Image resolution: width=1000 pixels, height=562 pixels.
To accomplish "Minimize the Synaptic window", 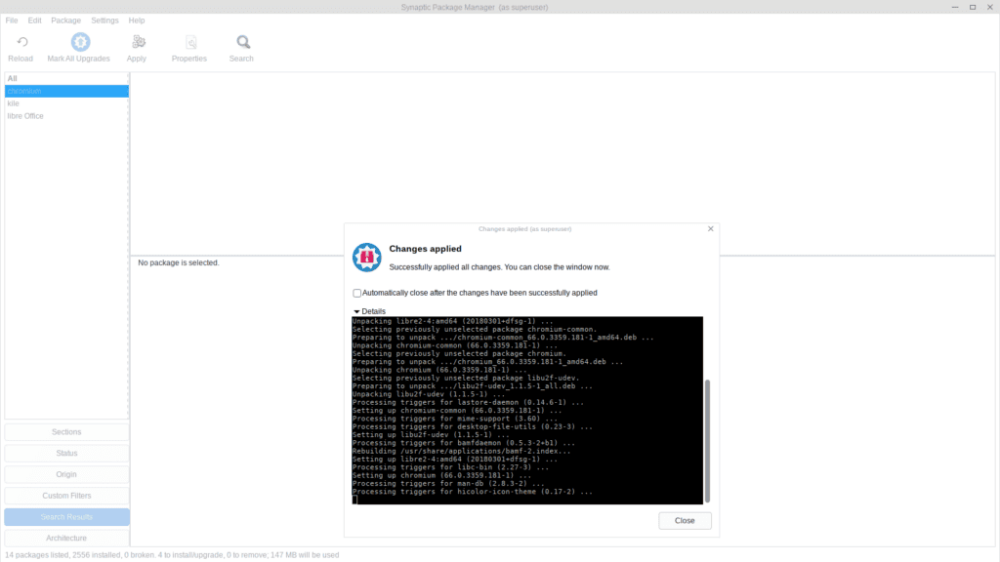I will (955, 7).
